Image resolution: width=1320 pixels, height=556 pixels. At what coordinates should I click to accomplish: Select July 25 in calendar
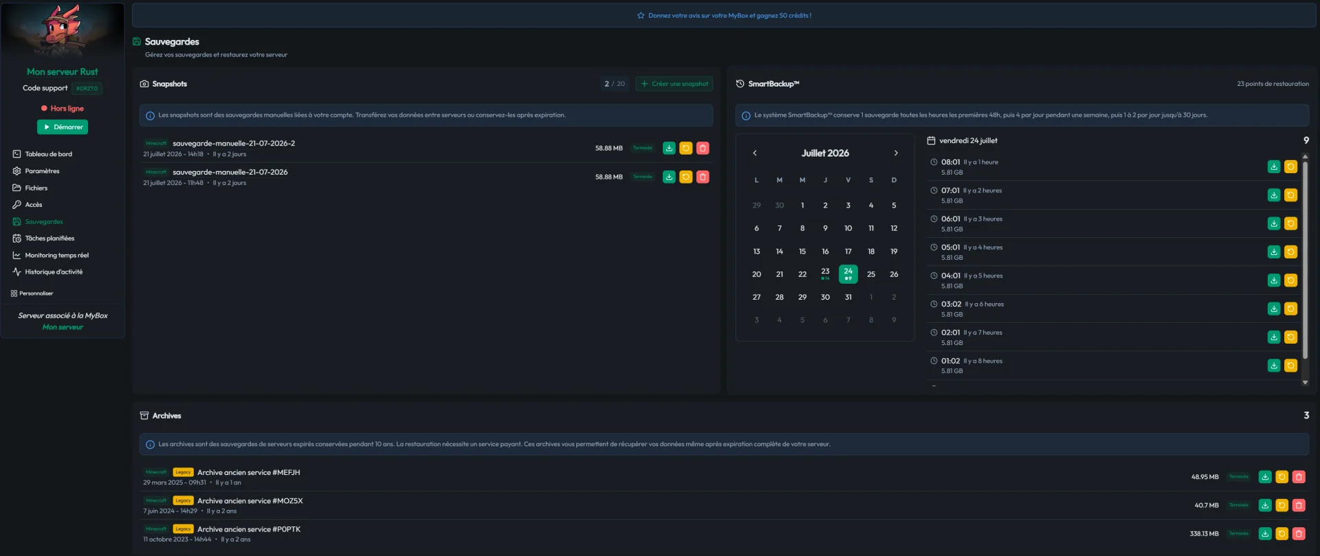[871, 274]
